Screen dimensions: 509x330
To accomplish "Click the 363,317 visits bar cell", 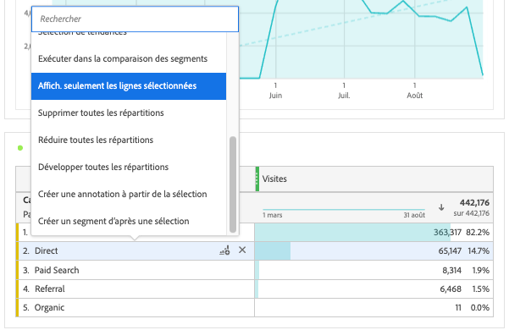I will [374, 232].
